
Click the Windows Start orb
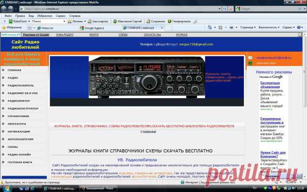pyautogui.click(x=7, y=188)
